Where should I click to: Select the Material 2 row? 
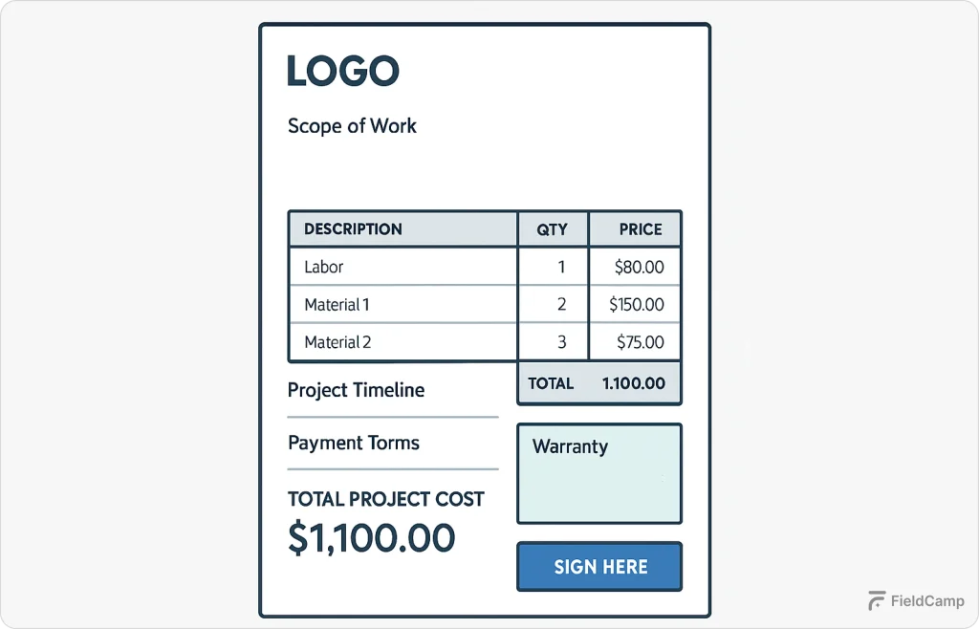pyautogui.click(x=485, y=342)
